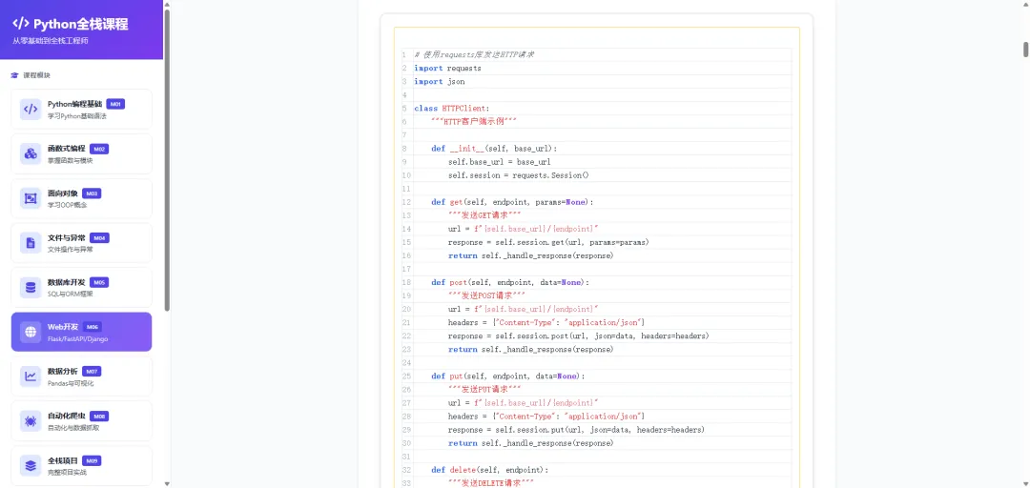Open the 数据库开发 module
Screen dimensions: 1030x488
click(x=81, y=287)
